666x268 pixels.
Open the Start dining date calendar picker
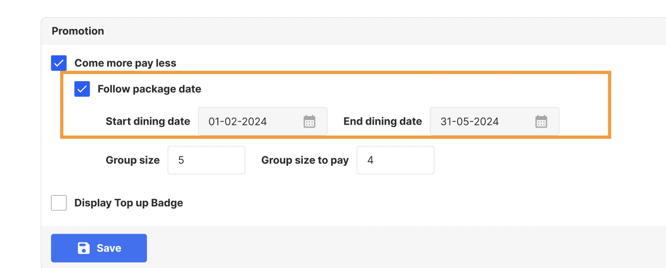[310, 122]
